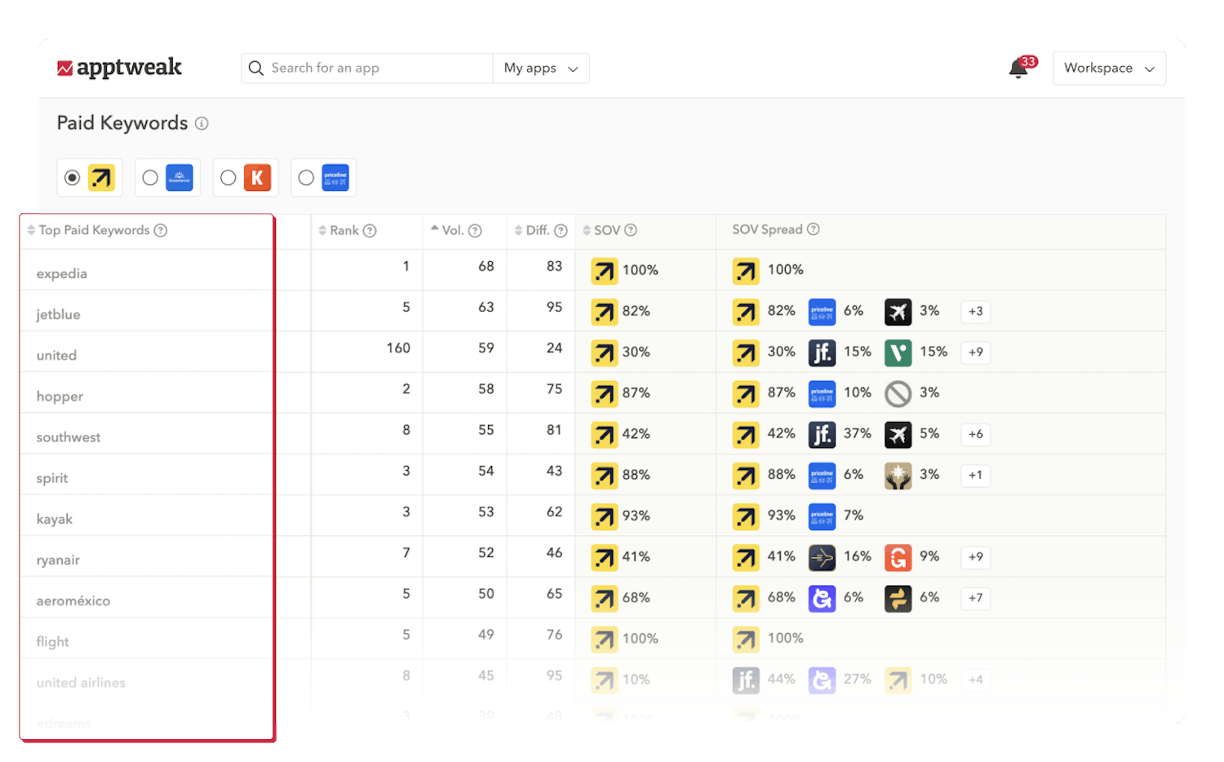Click the jetblue keyword
Viewport: 1224px width, 762px height.
coord(58,315)
